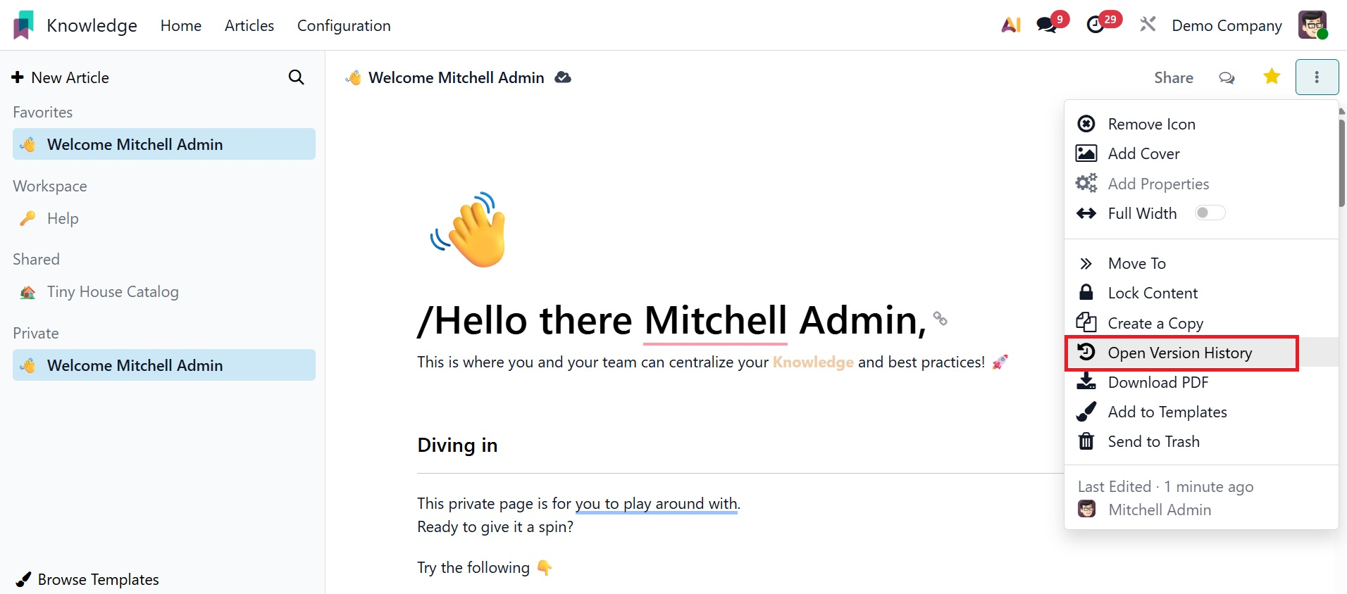Screen dimensions: 1347x594
Task: Open the Configuration menu
Action: [344, 25]
